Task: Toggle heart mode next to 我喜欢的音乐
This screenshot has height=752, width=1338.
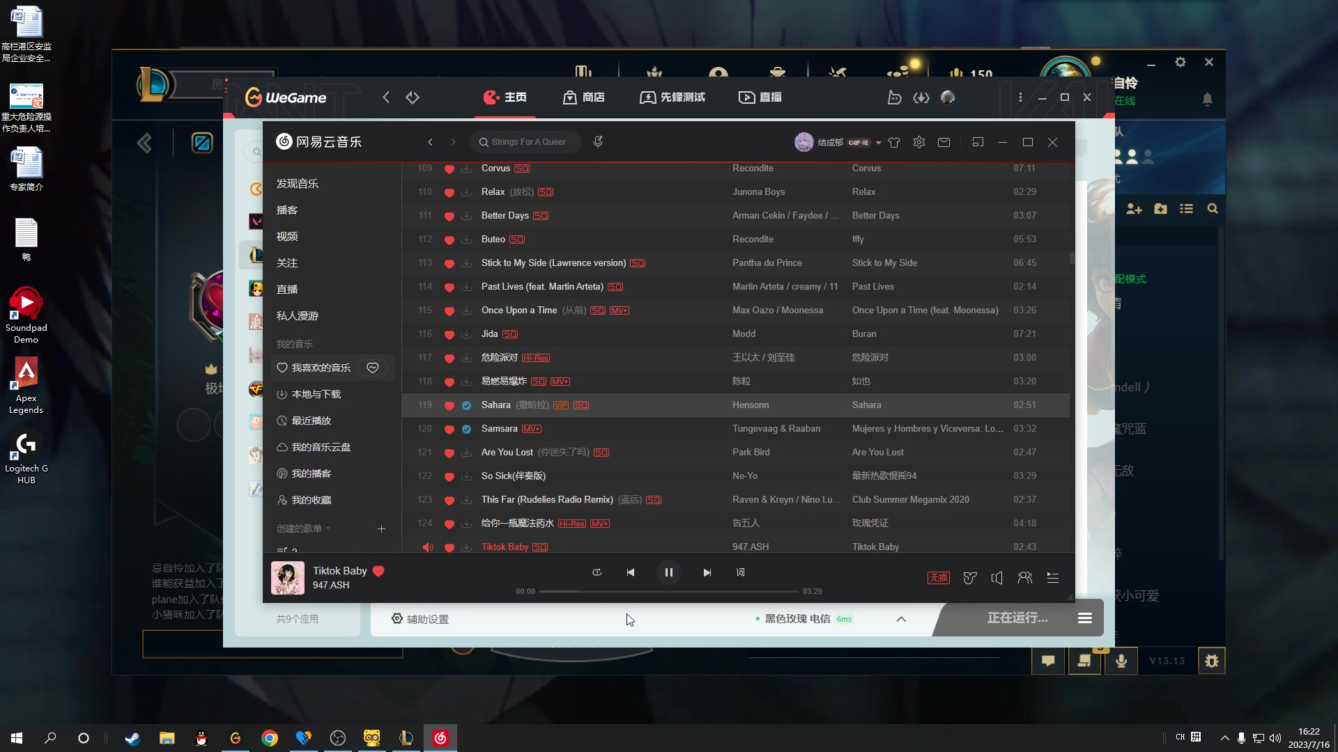Action: 373,368
